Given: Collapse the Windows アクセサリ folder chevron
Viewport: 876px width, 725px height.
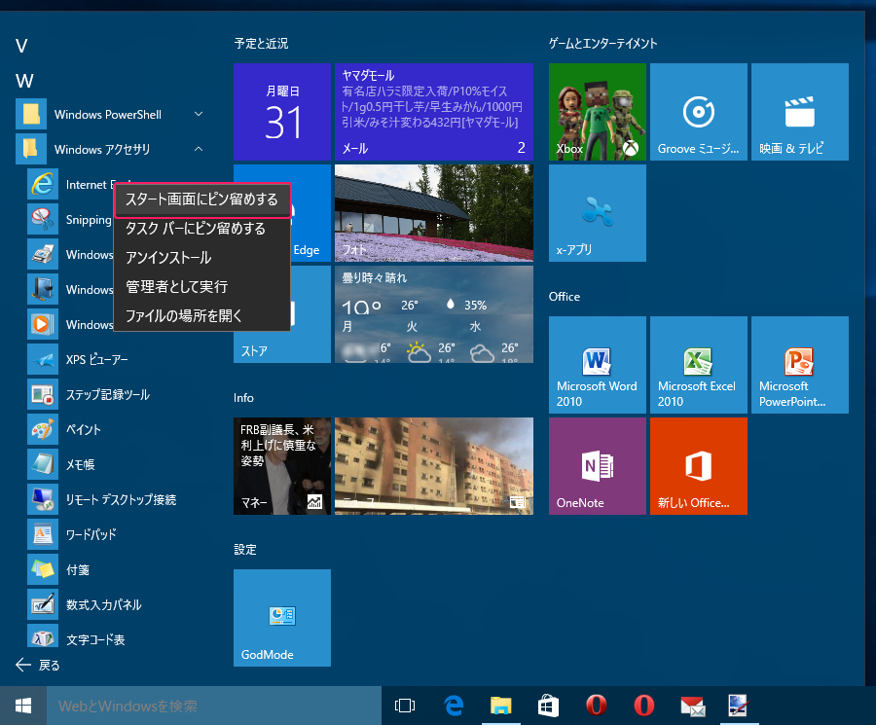Looking at the screenshot, I should [x=199, y=149].
